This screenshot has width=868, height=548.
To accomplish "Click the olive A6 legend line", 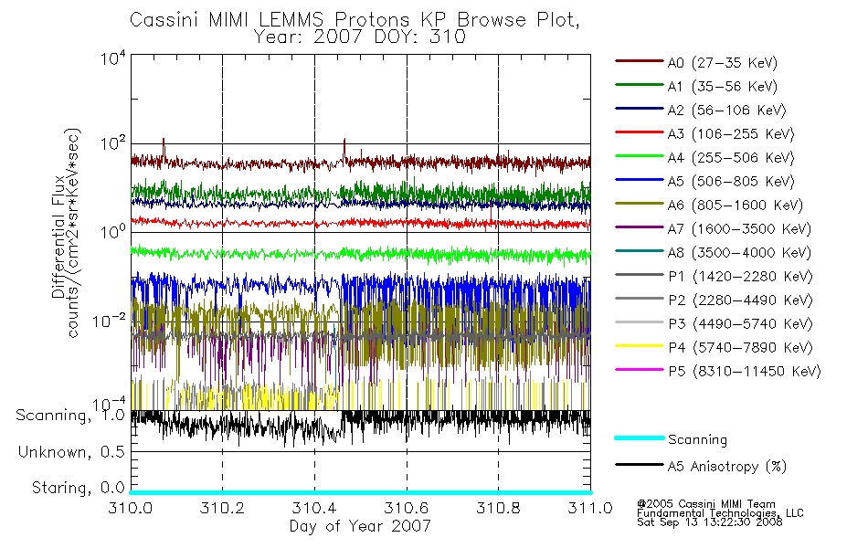I will [640, 204].
